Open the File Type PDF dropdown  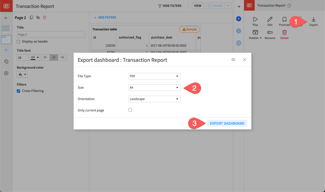coord(154,76)
